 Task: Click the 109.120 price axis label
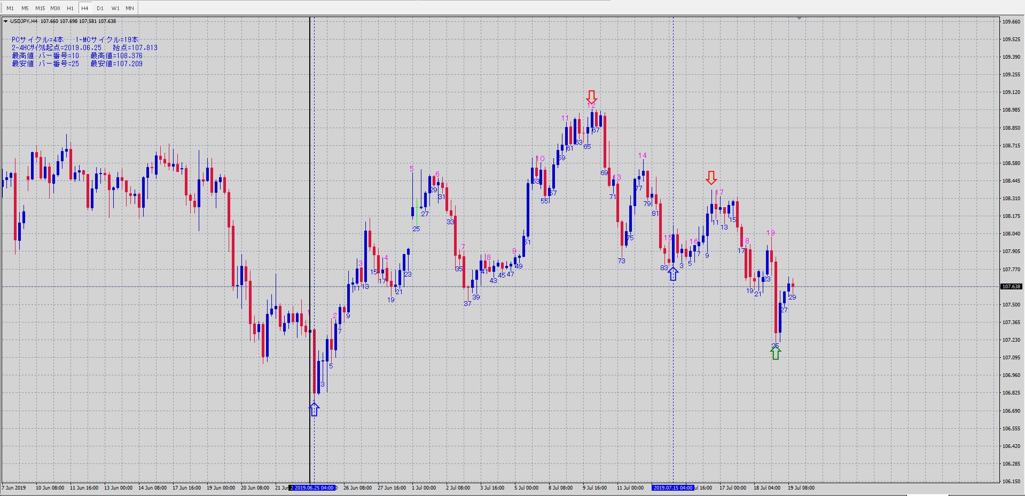coord(1011,92)
